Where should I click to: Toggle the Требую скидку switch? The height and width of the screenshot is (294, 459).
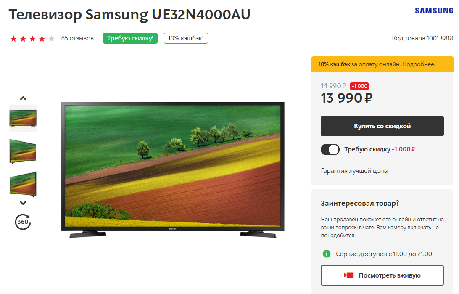330,149
